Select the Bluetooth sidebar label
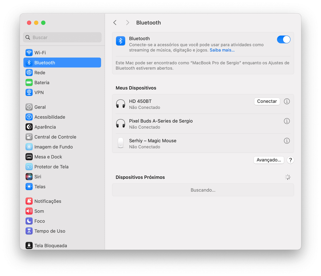The width and height of the screenshot is (321, 276). click(45, 63)
